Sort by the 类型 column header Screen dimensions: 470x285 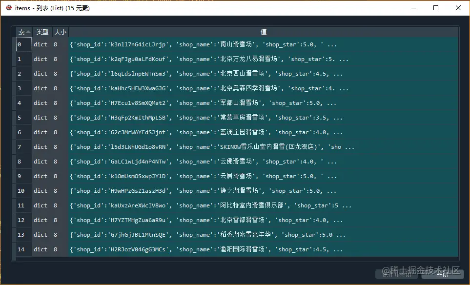42,32
